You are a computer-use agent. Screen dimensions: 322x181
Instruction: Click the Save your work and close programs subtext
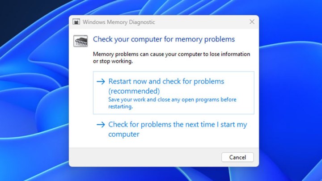[x=172, y=100]
